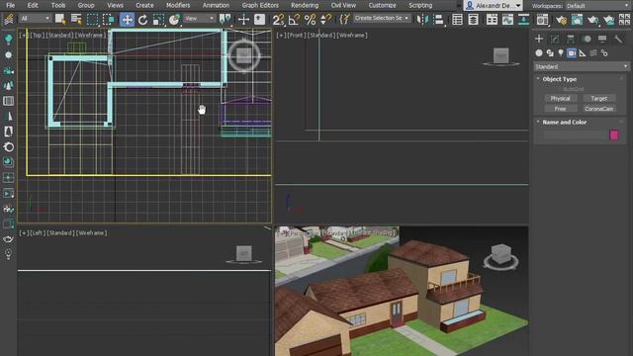Click the object name input field

click(575, 135)
